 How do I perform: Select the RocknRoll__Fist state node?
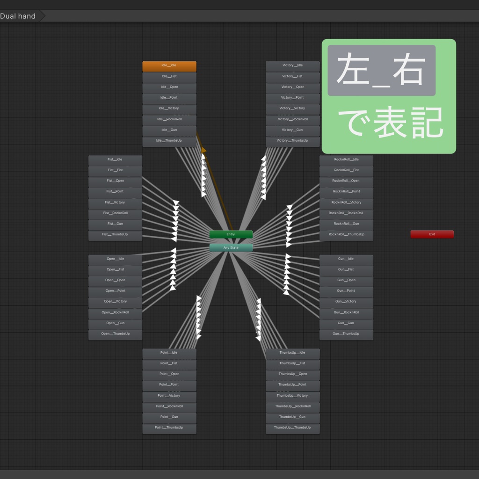pyautogui.click(x=347, y=171)
